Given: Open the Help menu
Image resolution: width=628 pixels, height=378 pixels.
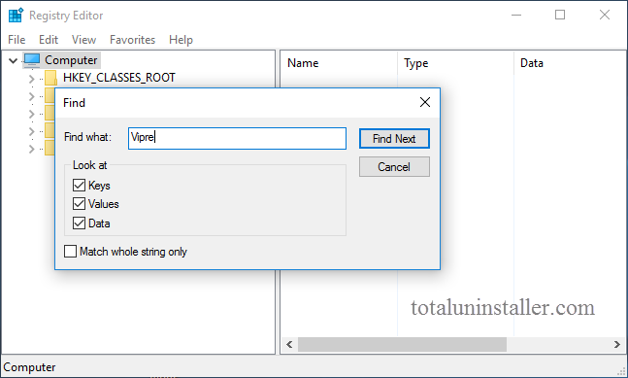Looking at the screenshot, I should (x=181, y=40).
